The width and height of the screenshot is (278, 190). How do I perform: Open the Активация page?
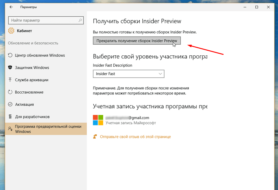(46, 104)
